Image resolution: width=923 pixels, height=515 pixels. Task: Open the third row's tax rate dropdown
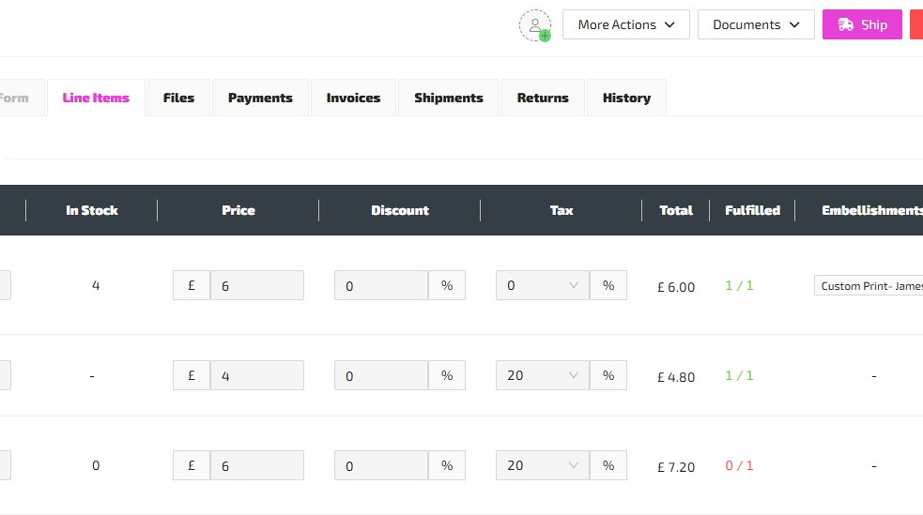click(x=542, y=466)
